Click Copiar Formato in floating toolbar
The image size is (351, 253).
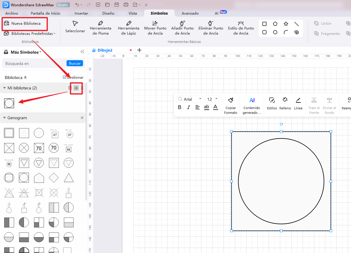(x=230, y=105)
